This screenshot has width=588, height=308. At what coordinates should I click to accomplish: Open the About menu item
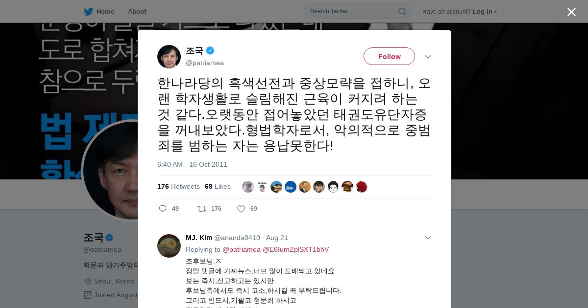coord(137,12)
